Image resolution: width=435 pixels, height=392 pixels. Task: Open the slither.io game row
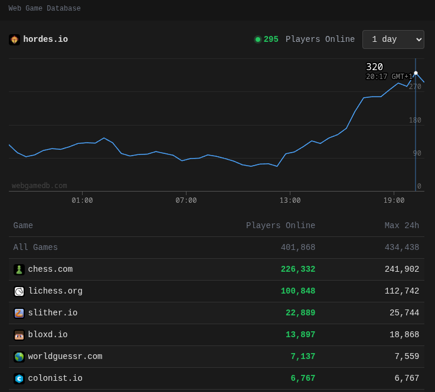click(217, 313)
